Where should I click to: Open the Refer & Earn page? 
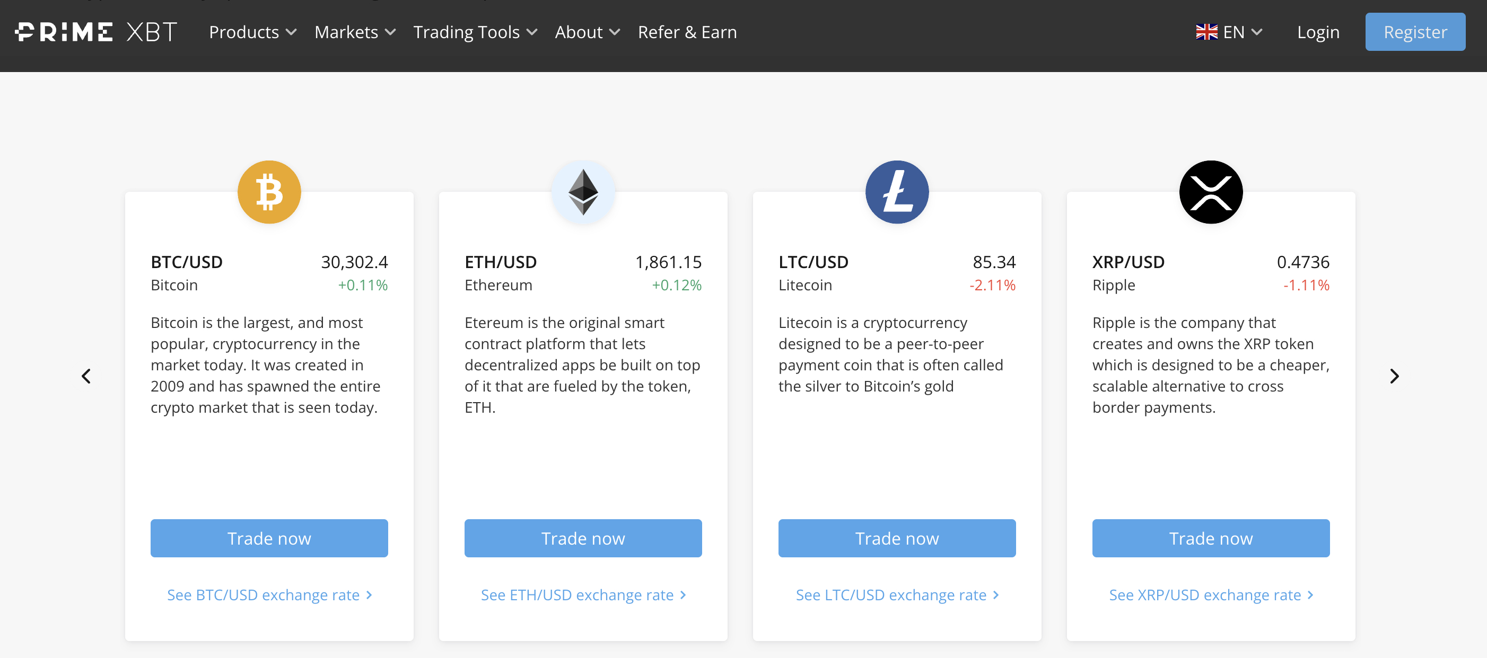click(687, 32)
